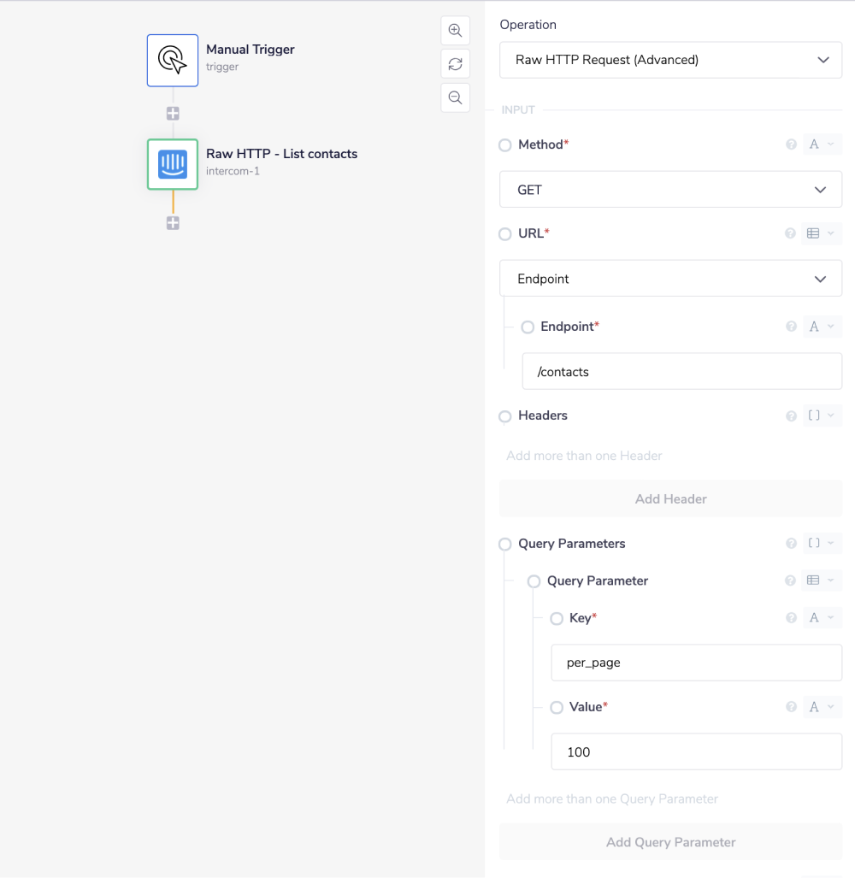
Task: Click the refresh icon between the zoom controls
Action: coord(455,63)
